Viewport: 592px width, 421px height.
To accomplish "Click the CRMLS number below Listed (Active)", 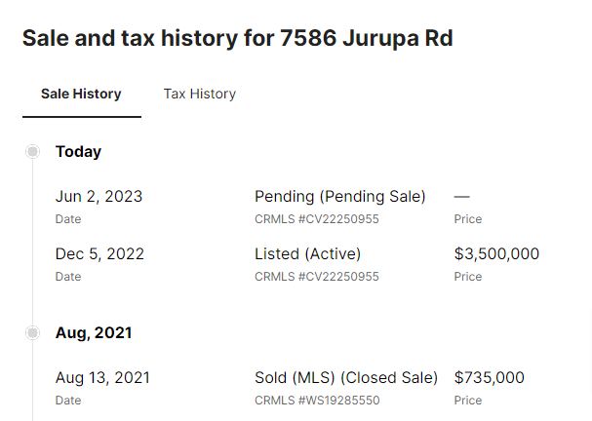I will [x=316, y=277].
